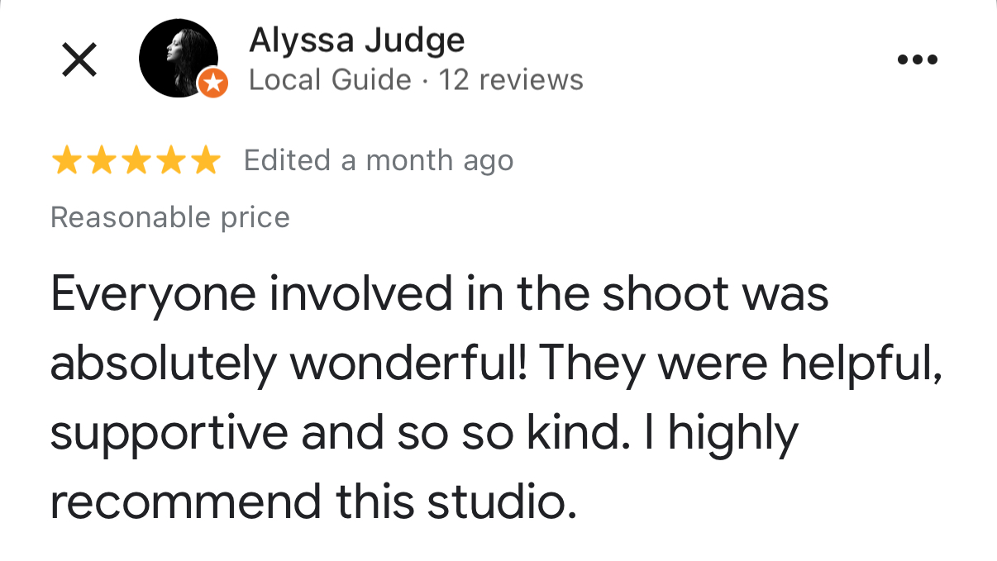997x561 pixels.
Task: Tap Alyssa Judge's profile photo
Action: pos(179,58)
